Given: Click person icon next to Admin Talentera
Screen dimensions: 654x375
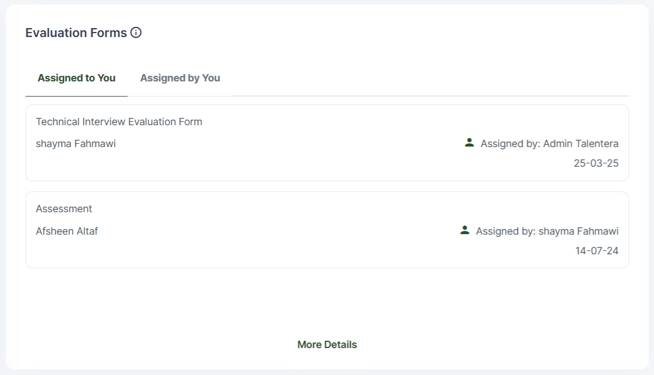Looking at the screenshot, I should tap(470, 143).
